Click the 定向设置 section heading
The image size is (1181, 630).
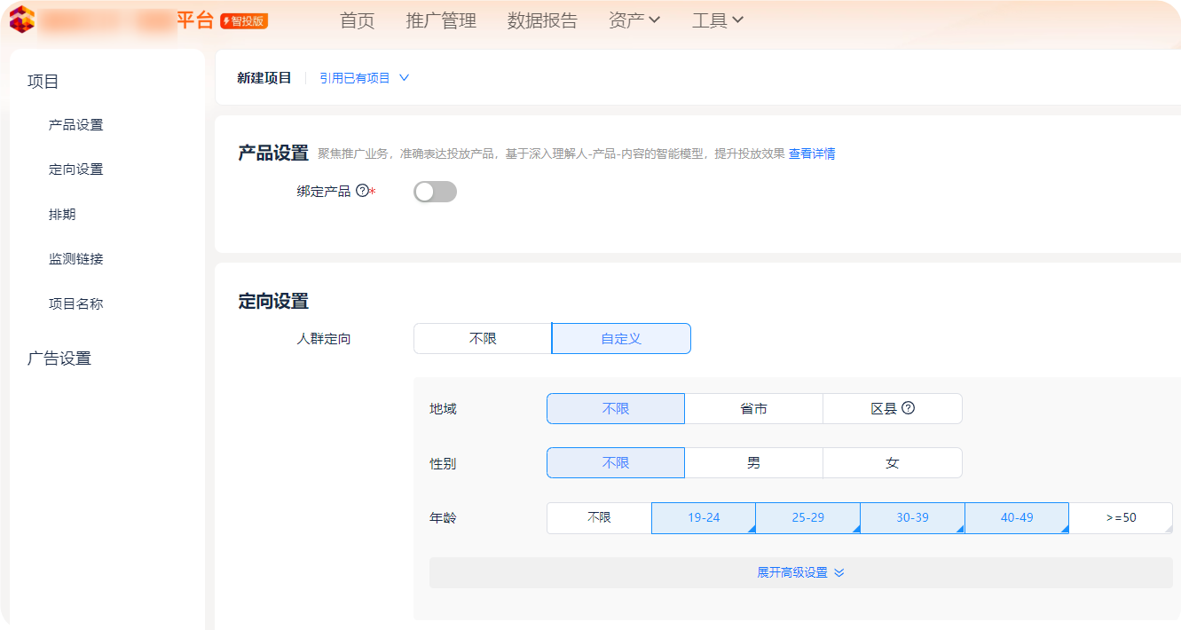click(x=273, y=301)
